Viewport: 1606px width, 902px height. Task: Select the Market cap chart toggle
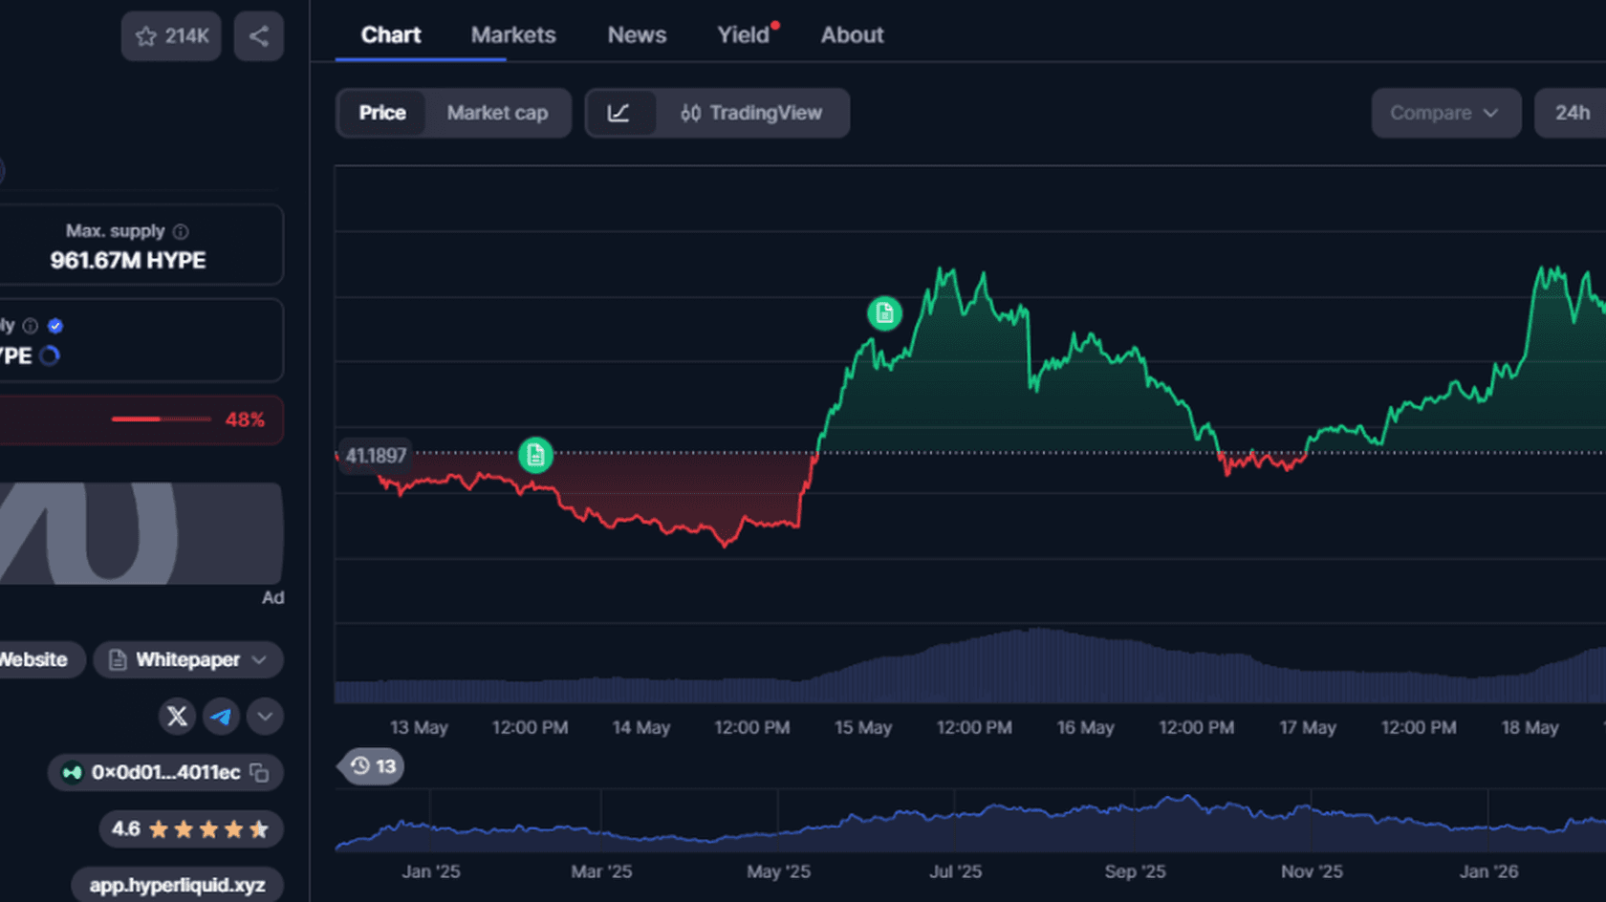point(497,113)
